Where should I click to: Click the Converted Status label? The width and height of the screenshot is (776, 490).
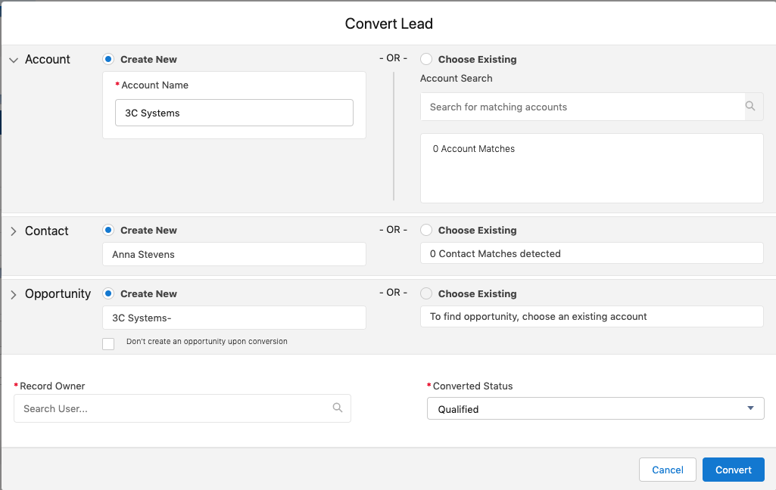click(472, 386)
